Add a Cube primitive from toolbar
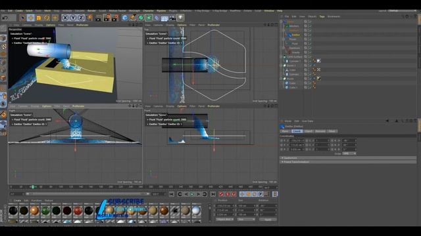This screenshot has width=421, height=236. point(125,18)
